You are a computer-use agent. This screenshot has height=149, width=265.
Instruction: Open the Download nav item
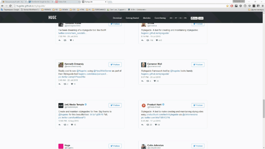tap(117, 18)
